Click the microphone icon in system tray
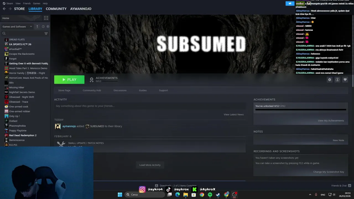This screenshot has width=354, height=199. (x=316, y=195)
